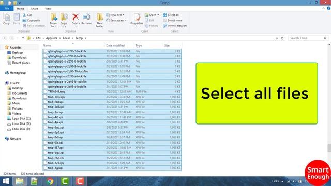Click AppData in the address breadcrumb
Image resolution: width=331 pixels, height=186 pixels.
pos(52,38)
